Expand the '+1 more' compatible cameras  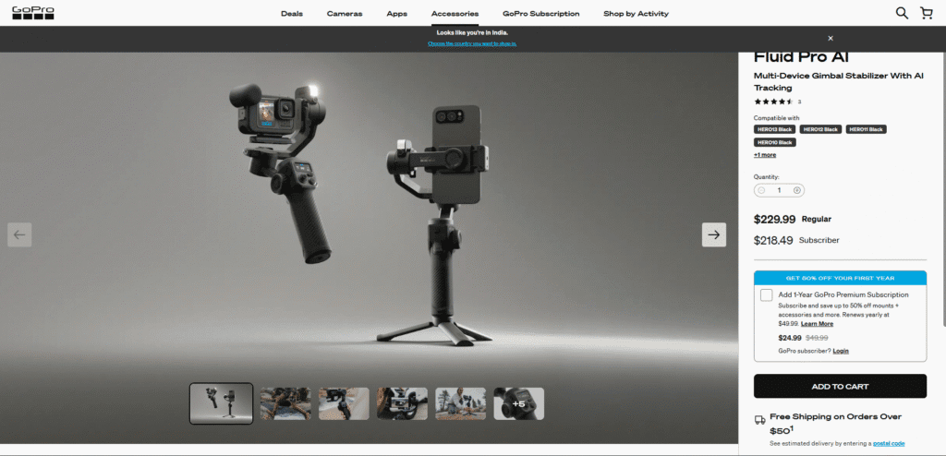(x=765, y=155)
